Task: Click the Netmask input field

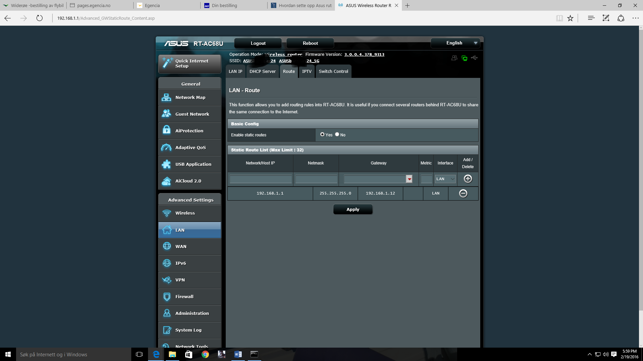Action: tap(316, 179)
